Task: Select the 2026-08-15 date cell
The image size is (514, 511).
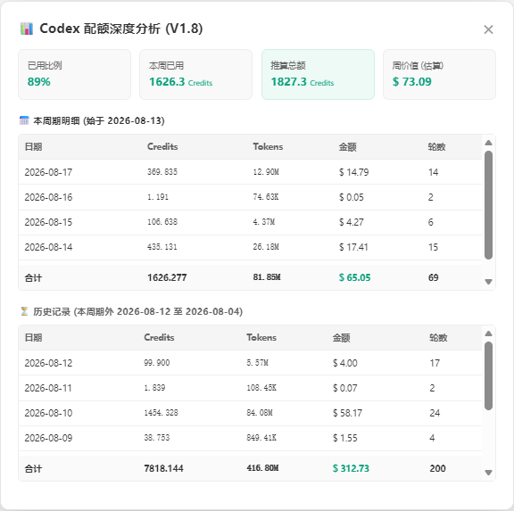Action: [48, 222]
